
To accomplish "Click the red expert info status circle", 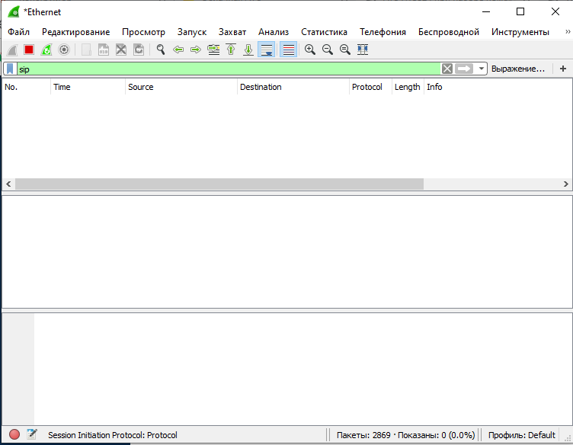I will 14,434.
